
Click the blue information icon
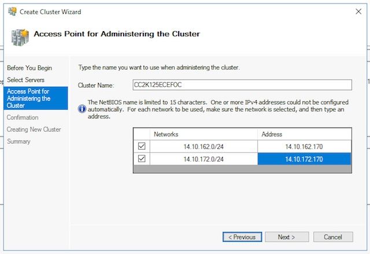[x=82, y=109]
